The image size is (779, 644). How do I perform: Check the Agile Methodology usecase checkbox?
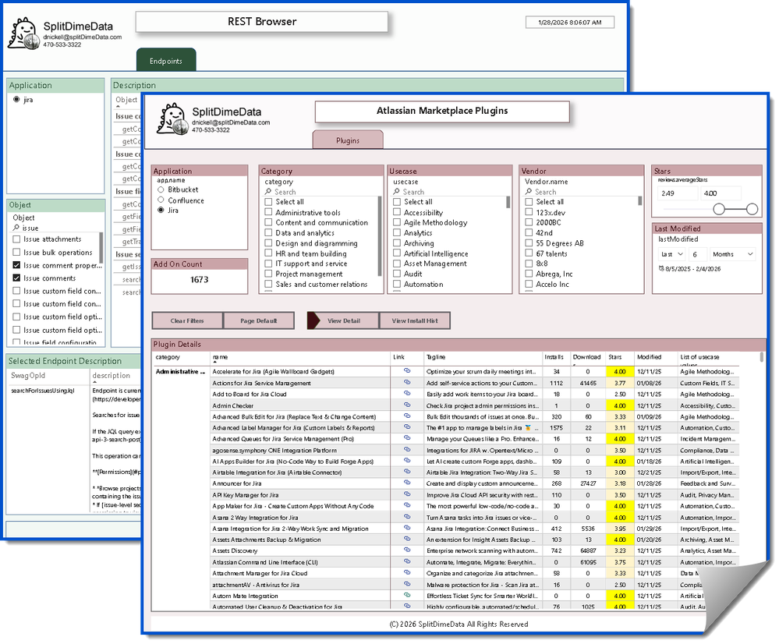396,223
